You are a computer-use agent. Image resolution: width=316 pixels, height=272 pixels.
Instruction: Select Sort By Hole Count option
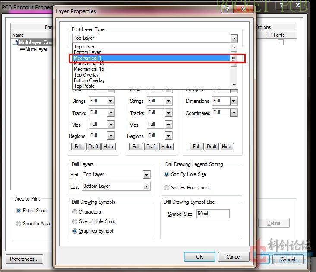coord(167,188)
